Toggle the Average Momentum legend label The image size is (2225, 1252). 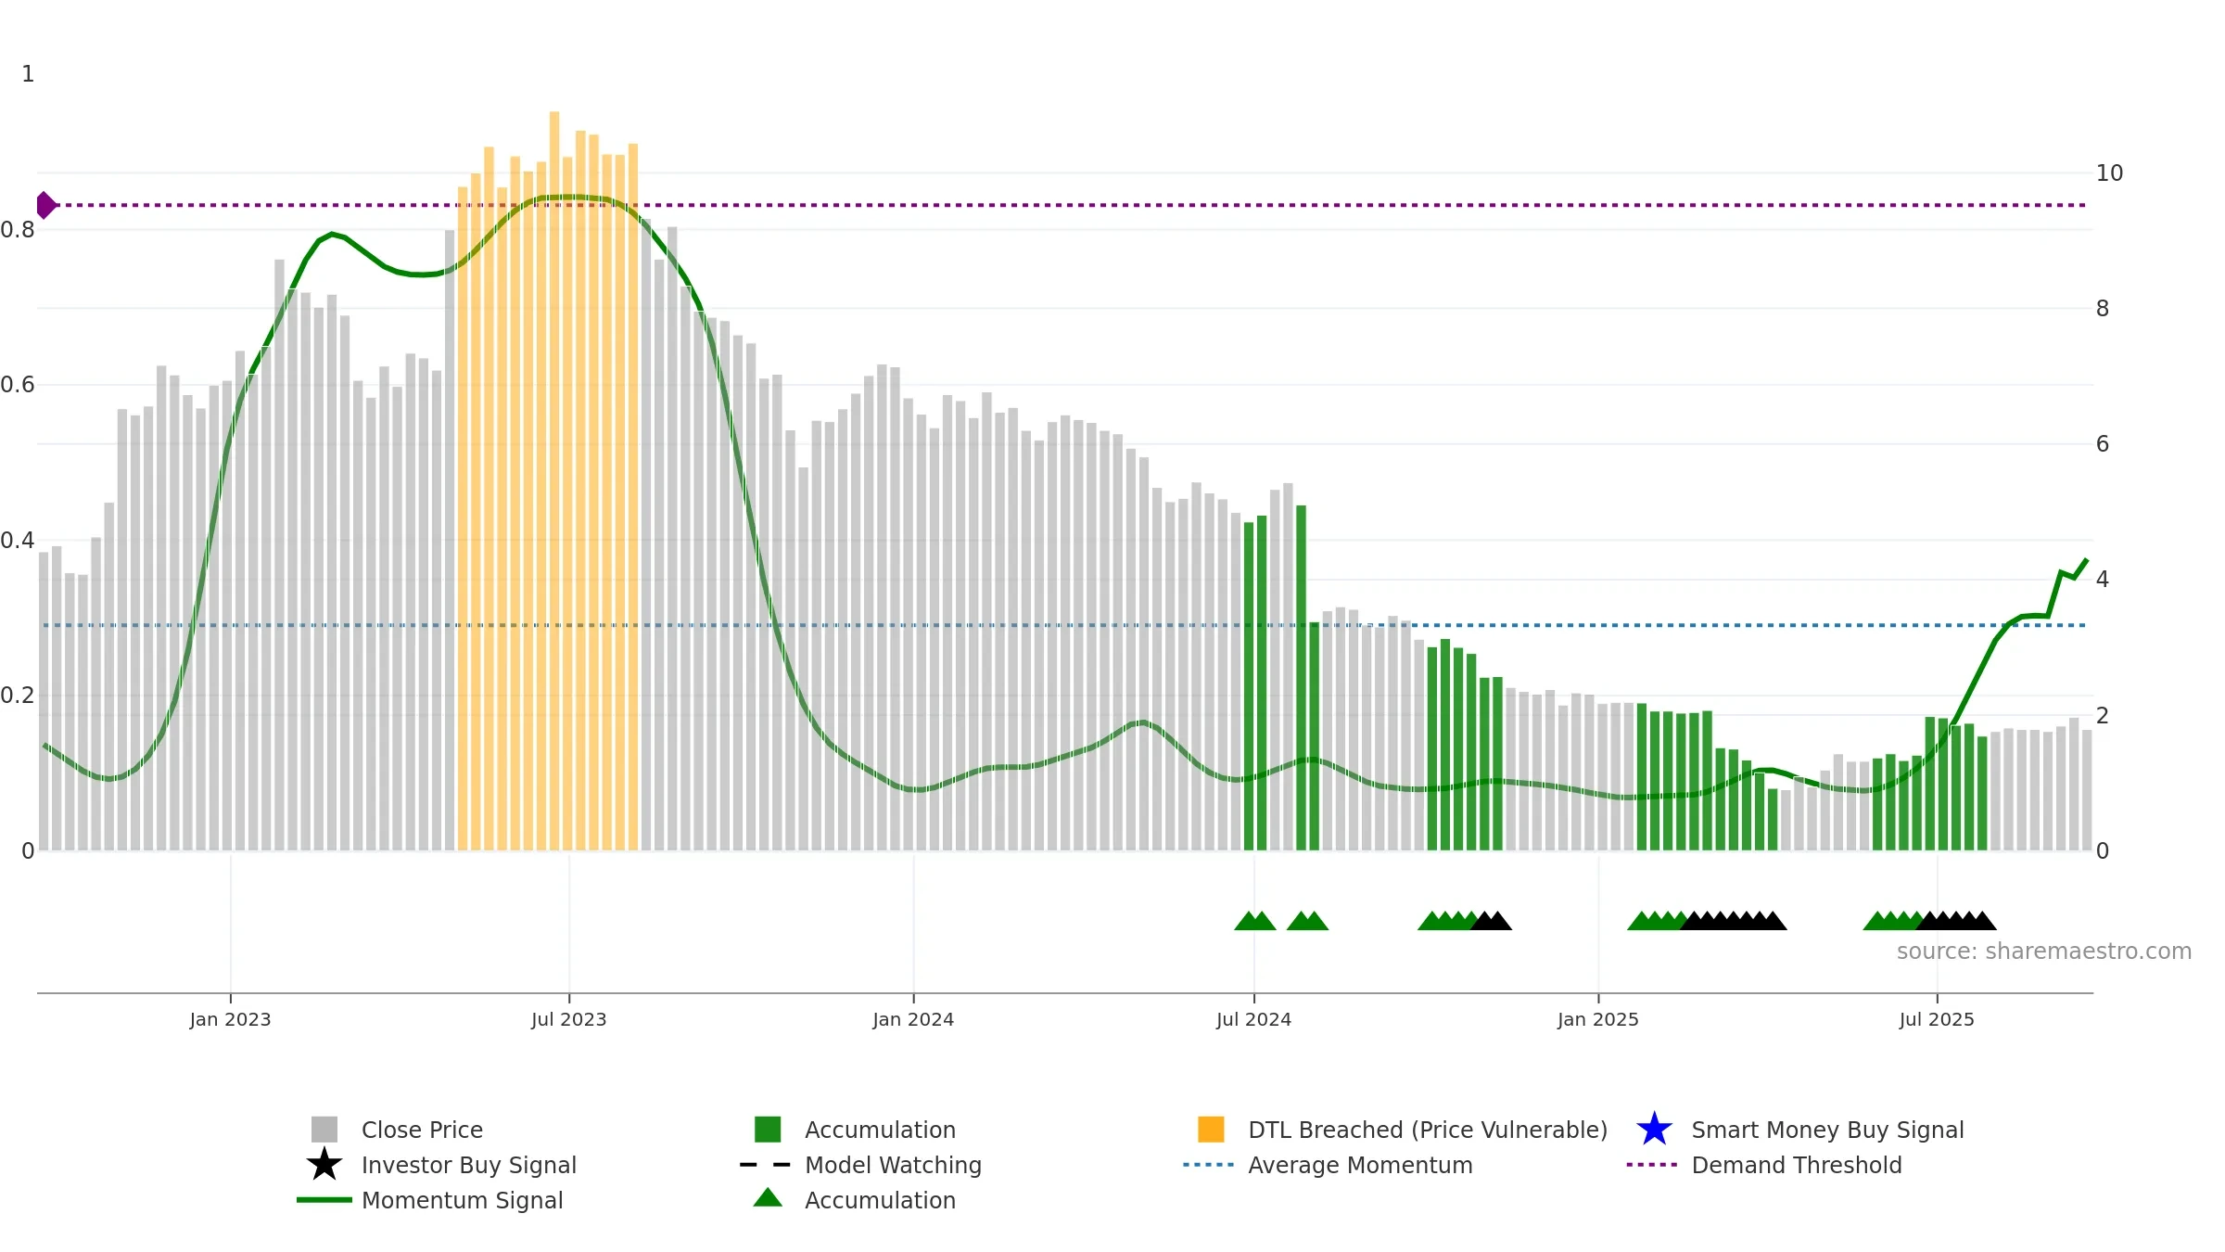coord(1360,1165)
